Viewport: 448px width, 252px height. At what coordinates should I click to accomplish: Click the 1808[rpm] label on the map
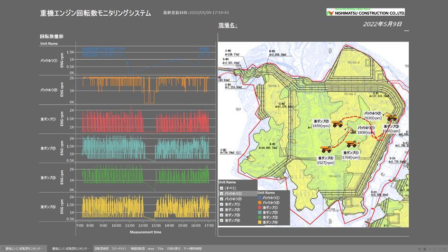(x=366, y=133)
